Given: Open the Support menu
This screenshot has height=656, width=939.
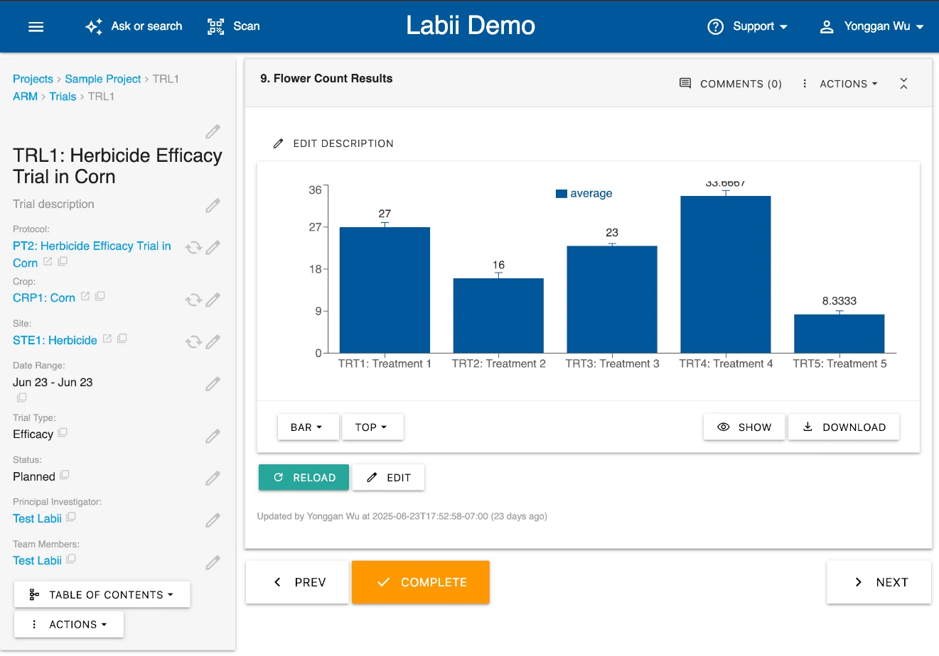Looking at the screenshot, I should (748, 26).
